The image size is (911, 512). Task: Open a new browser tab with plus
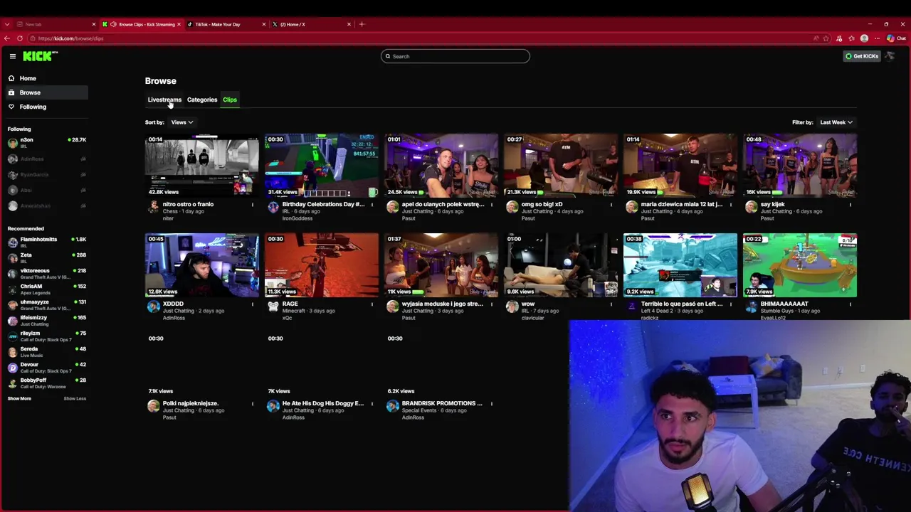coord(362,24)
